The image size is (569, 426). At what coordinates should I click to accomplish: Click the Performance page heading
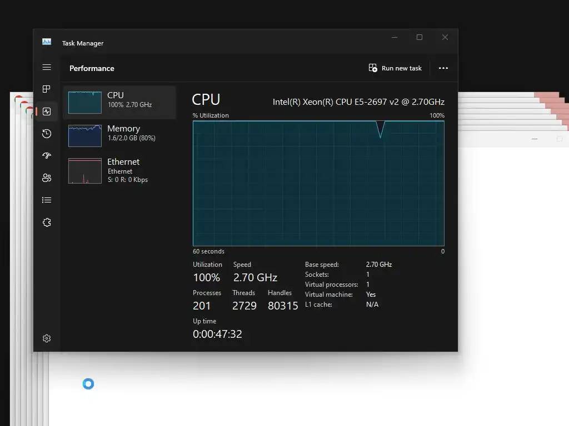[x=92, y=68]
